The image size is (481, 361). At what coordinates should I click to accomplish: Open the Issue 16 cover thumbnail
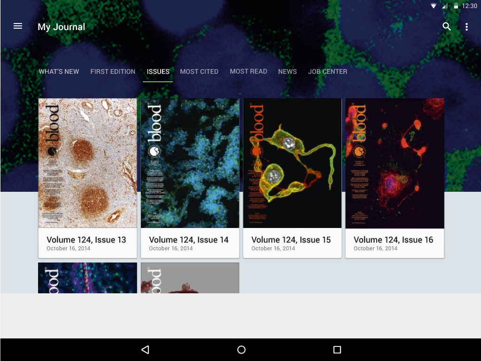pos(395,163)
